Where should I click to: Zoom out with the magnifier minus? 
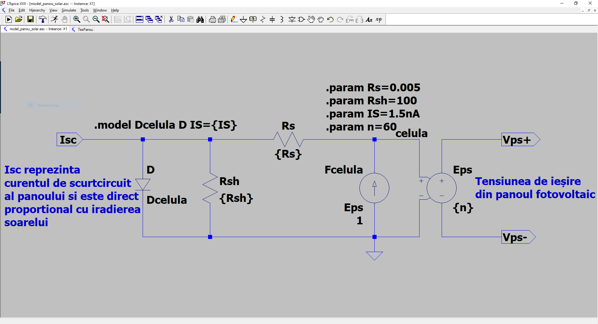[x=96, y=20]
